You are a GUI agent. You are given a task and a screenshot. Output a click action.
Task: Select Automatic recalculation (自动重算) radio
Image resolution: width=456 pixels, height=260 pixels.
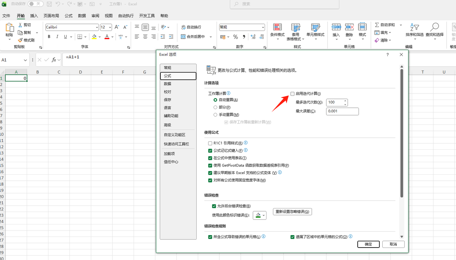pos(215,100)
